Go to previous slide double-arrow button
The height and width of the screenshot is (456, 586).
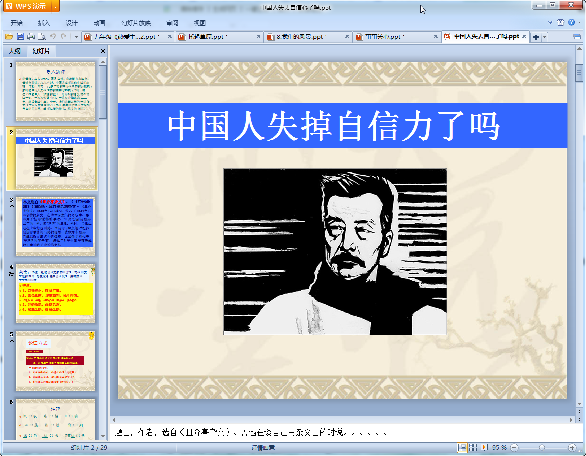click(579, 412)
